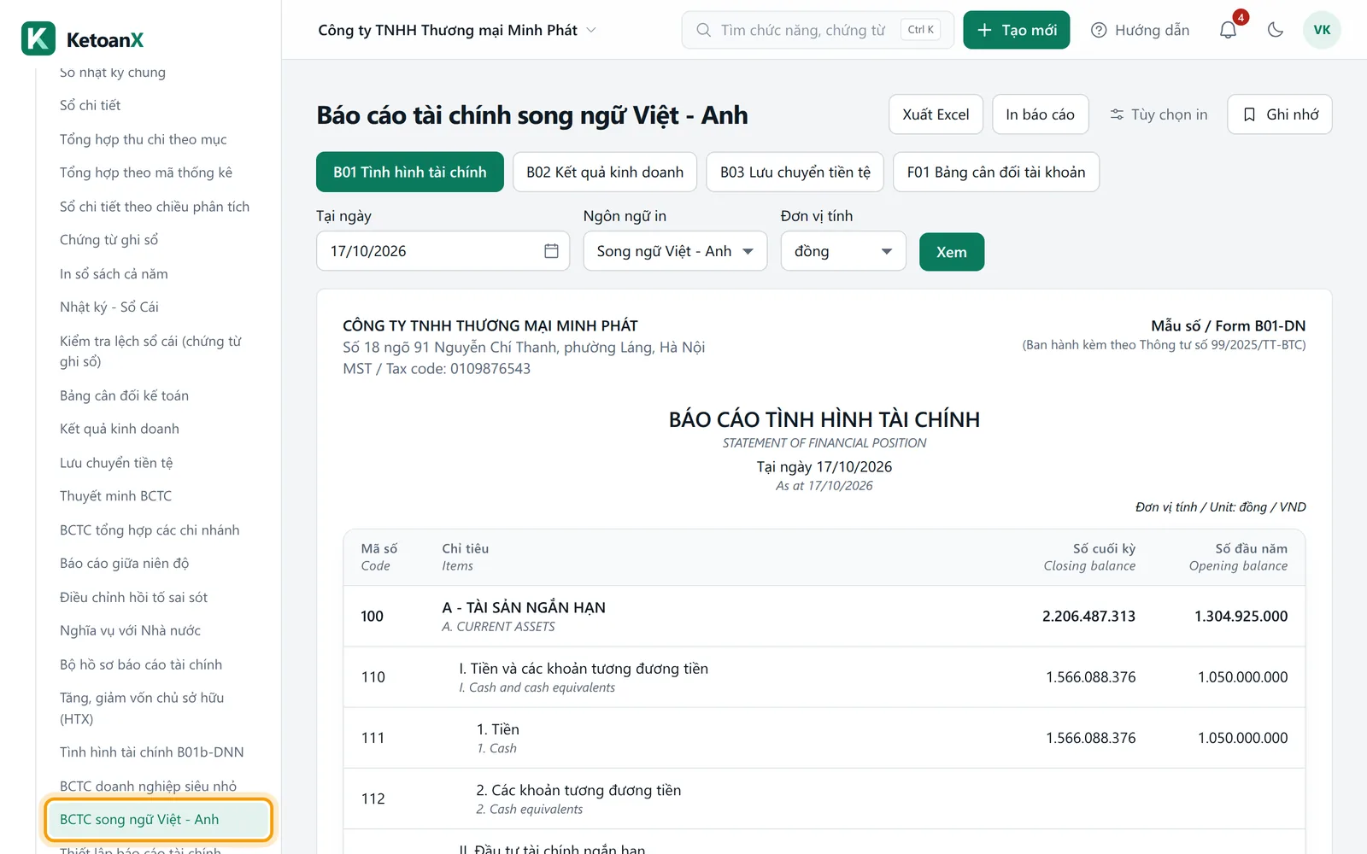Open Chứng từ ghi sổ sidebar item
The height and width of the screenshot is (854, 1367).
[x=109, y=240]
